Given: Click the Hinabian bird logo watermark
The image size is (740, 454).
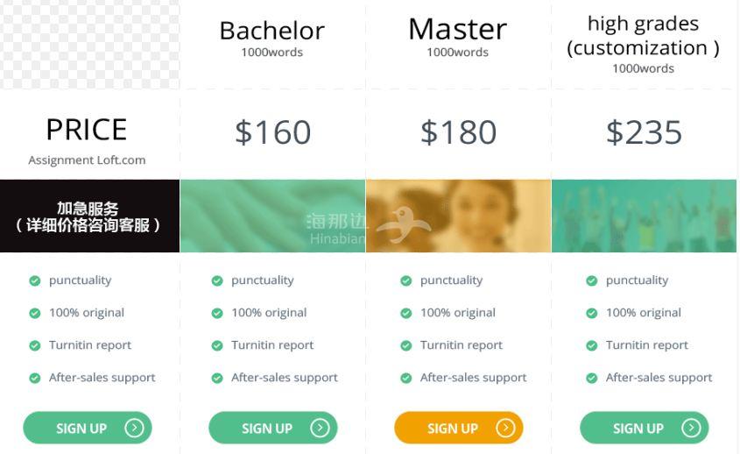Looking at the screenshot, I should pos(404,225).
